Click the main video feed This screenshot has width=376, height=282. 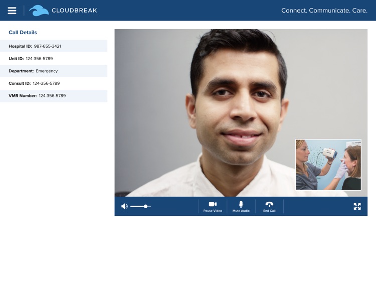[241, 113]
